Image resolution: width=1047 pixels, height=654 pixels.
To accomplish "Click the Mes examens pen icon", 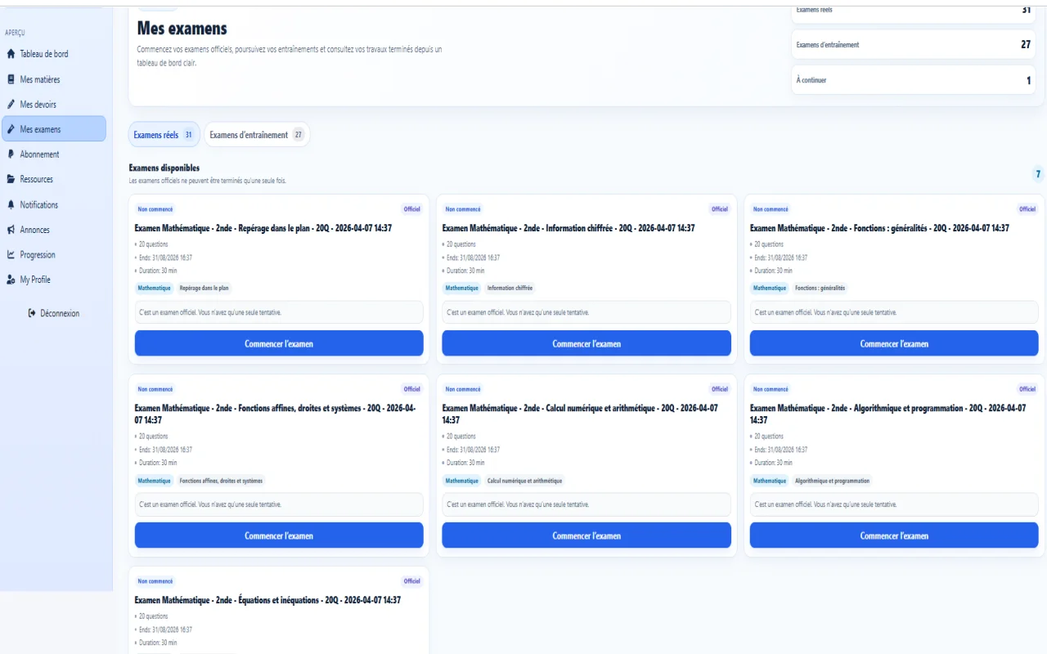I will point(11,129).
